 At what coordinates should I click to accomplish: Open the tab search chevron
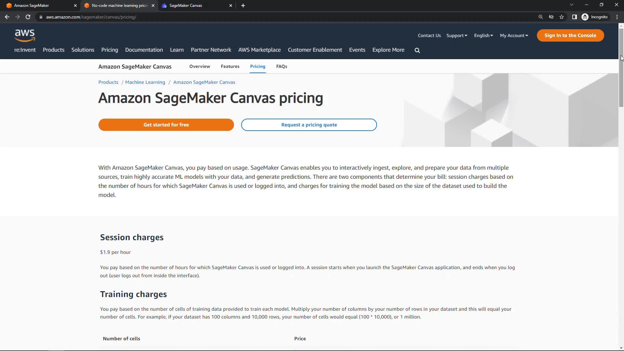[x=571, y=5]
